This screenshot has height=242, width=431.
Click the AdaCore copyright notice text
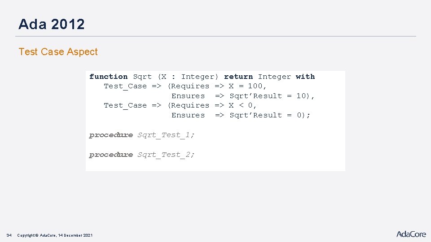coord(55,235)
